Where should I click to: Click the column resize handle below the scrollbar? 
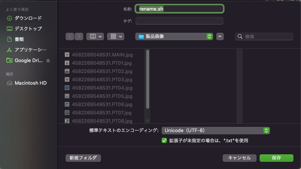pos(147,121)
